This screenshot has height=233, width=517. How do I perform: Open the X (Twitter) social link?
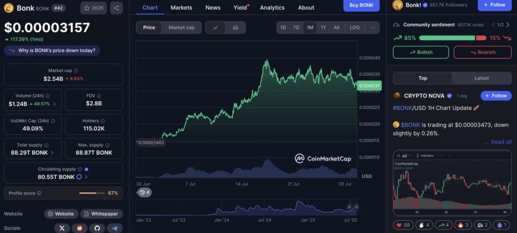tap(62, 228)
